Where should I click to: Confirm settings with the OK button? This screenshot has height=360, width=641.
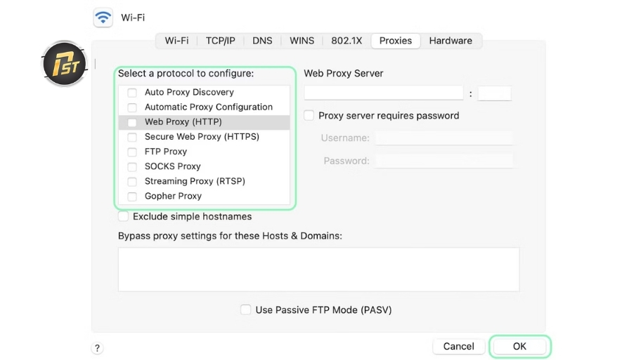[x=519, y=347]
